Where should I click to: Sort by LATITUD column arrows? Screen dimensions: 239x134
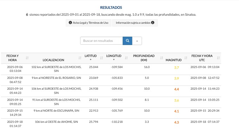[102, 58]
